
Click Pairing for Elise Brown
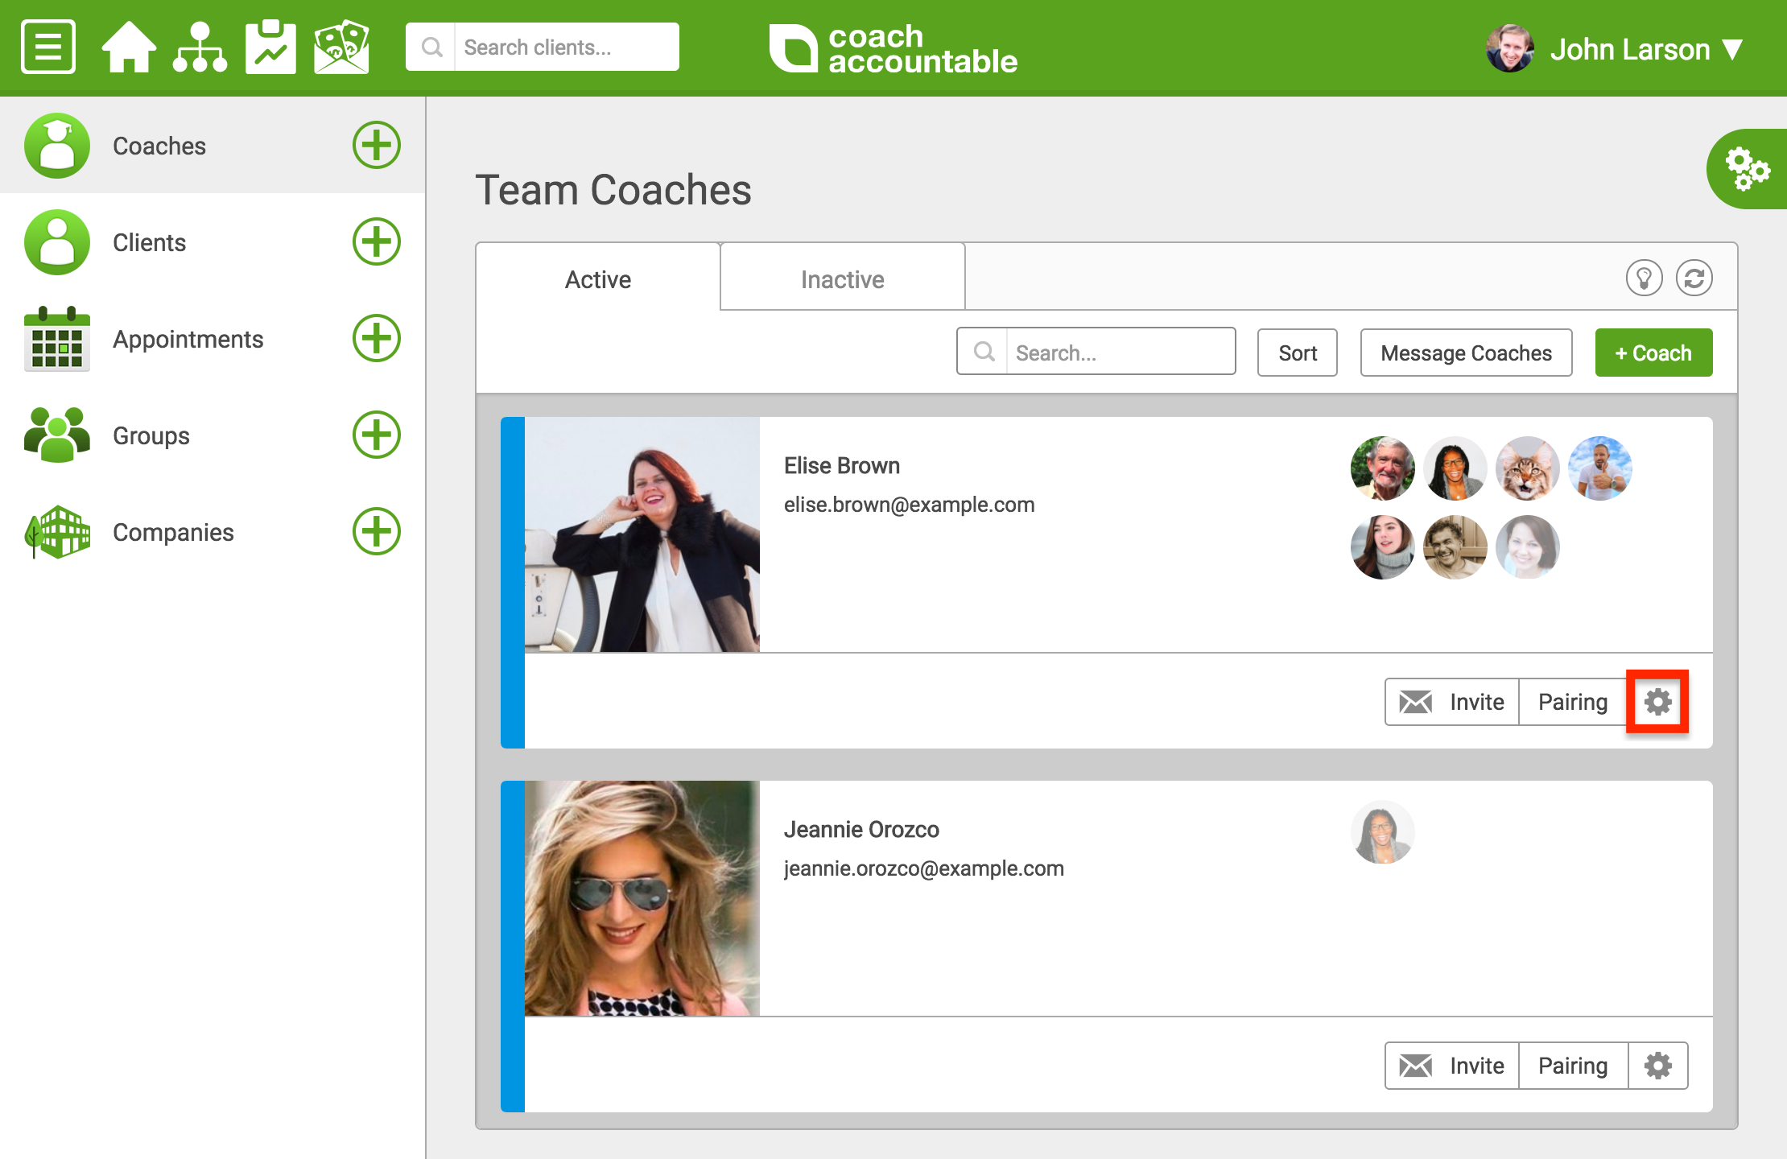coord(1573,702)
